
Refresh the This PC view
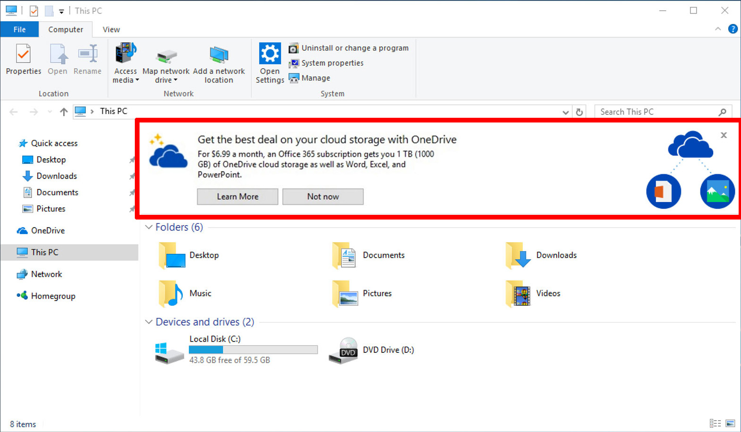(579, 112)
